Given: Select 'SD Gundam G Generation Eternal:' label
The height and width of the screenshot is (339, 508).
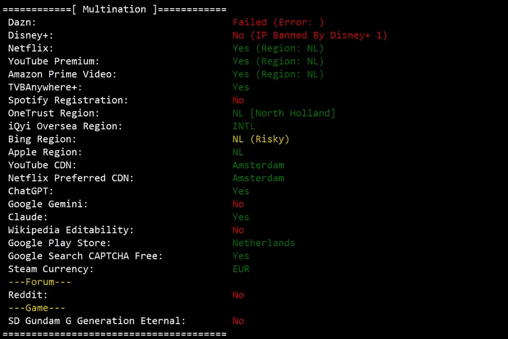Looking at the screenshot, I should coord(97,321).
